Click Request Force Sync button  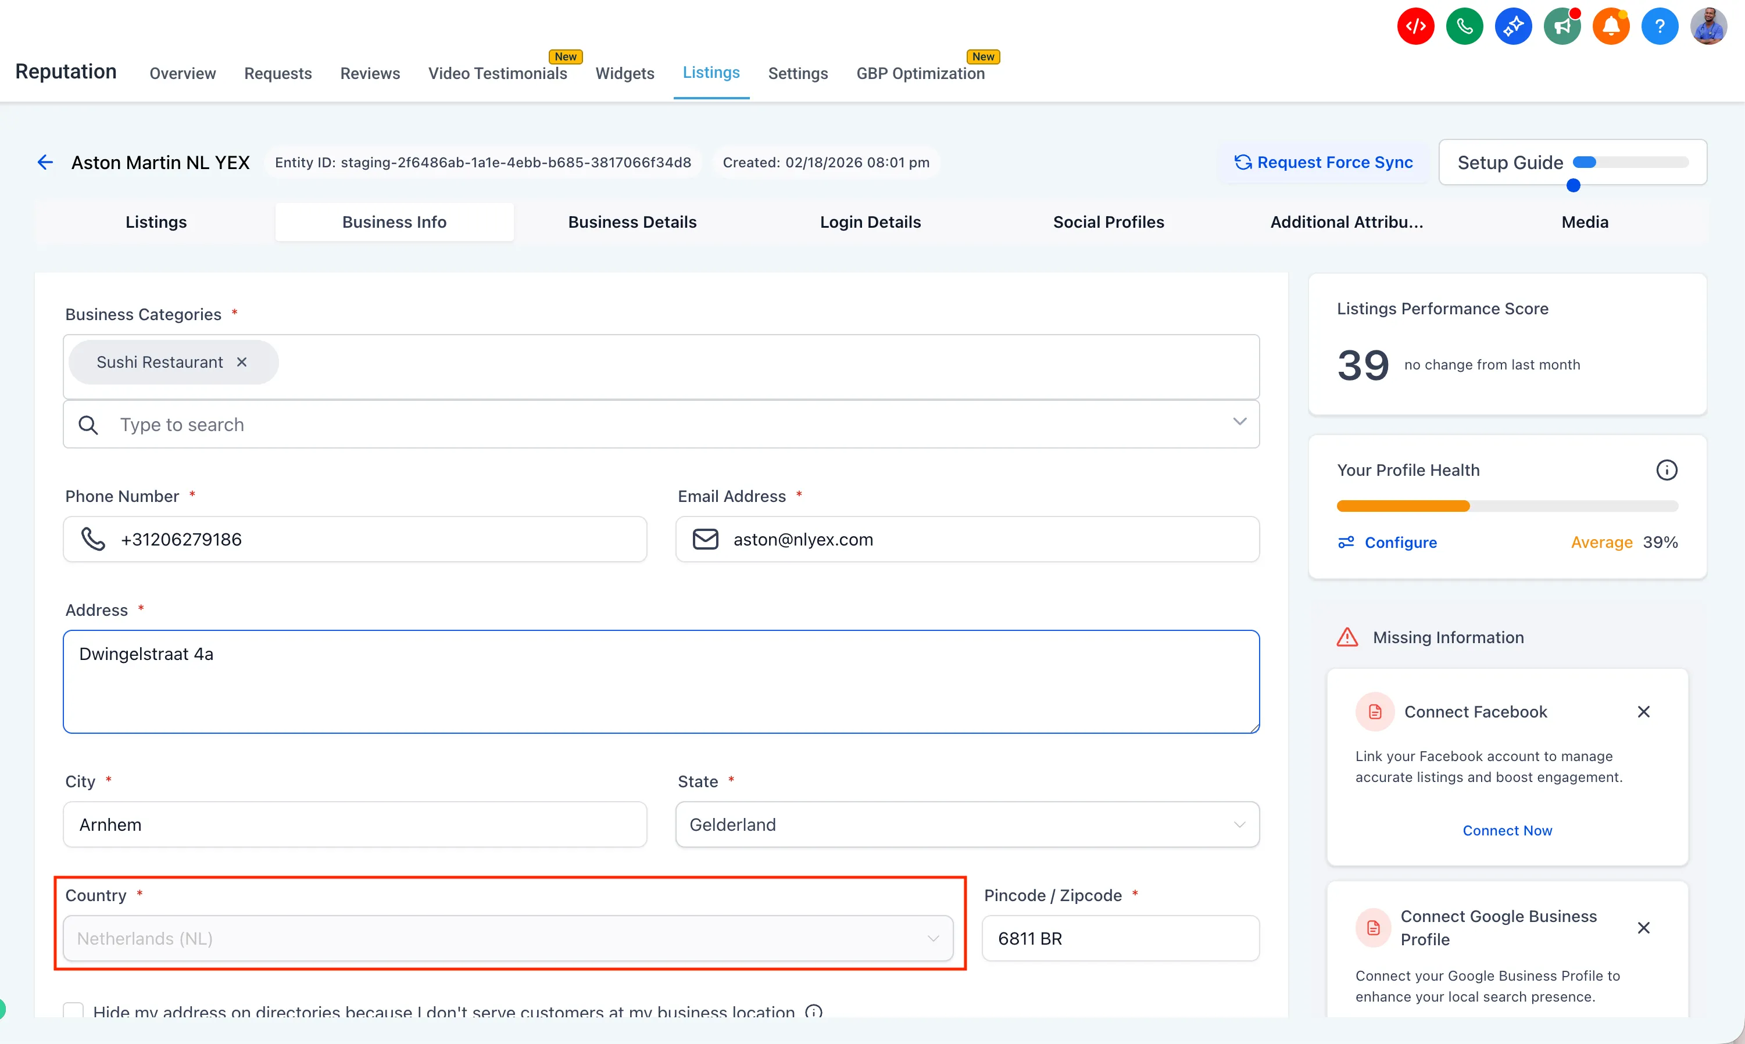click(1324, 163)
